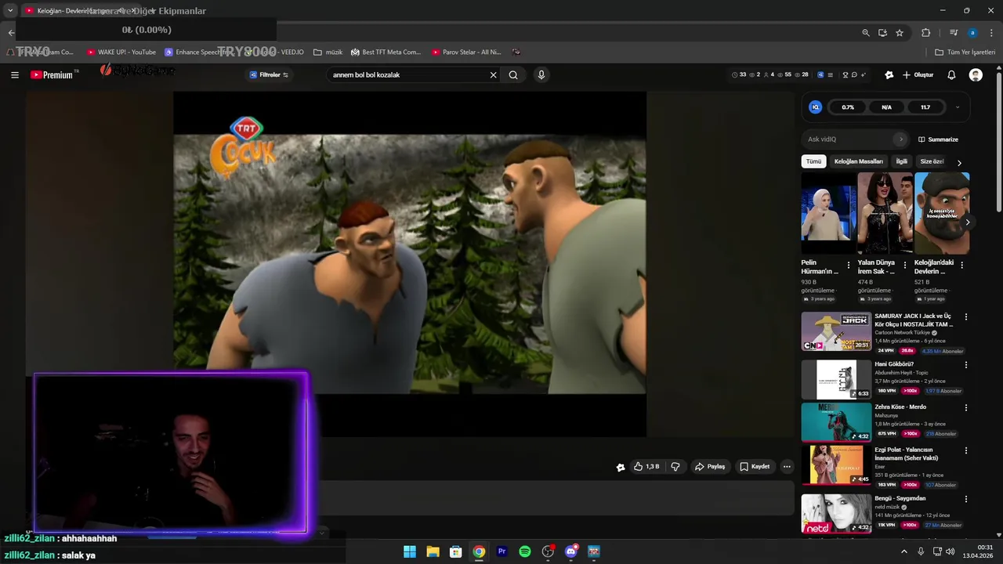
Task: Open the Best TFT Meta Comps bookmark
Action: point(386,52)
